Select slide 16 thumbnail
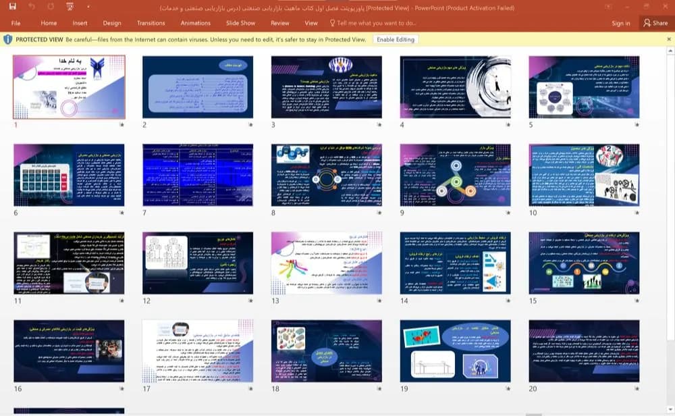The image size is (675, 416). point(69,351)
